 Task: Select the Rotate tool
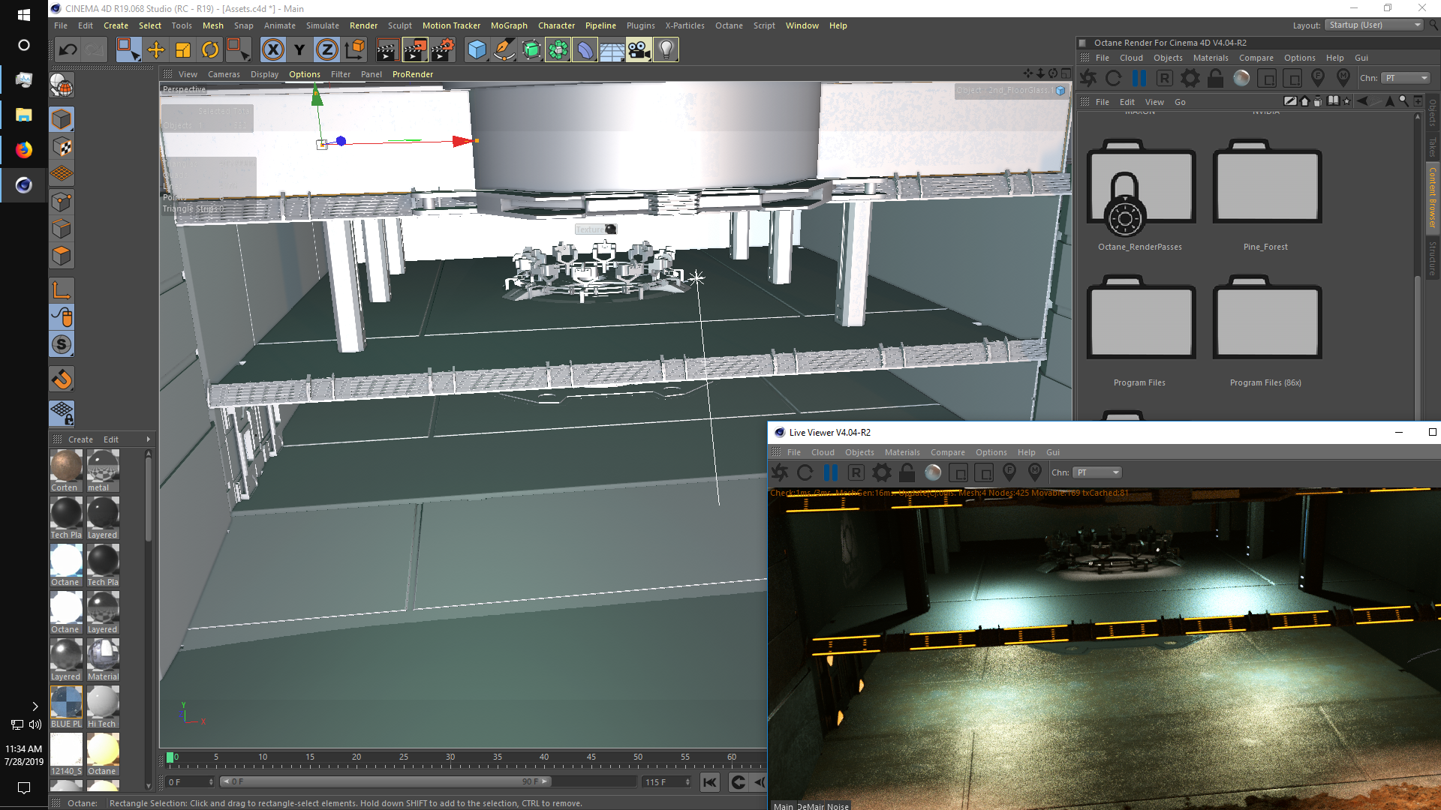(211, 50)
